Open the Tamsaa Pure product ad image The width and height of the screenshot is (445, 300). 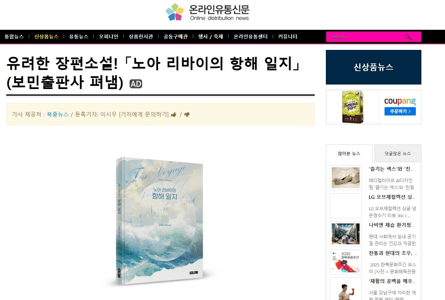coord(353,107)
